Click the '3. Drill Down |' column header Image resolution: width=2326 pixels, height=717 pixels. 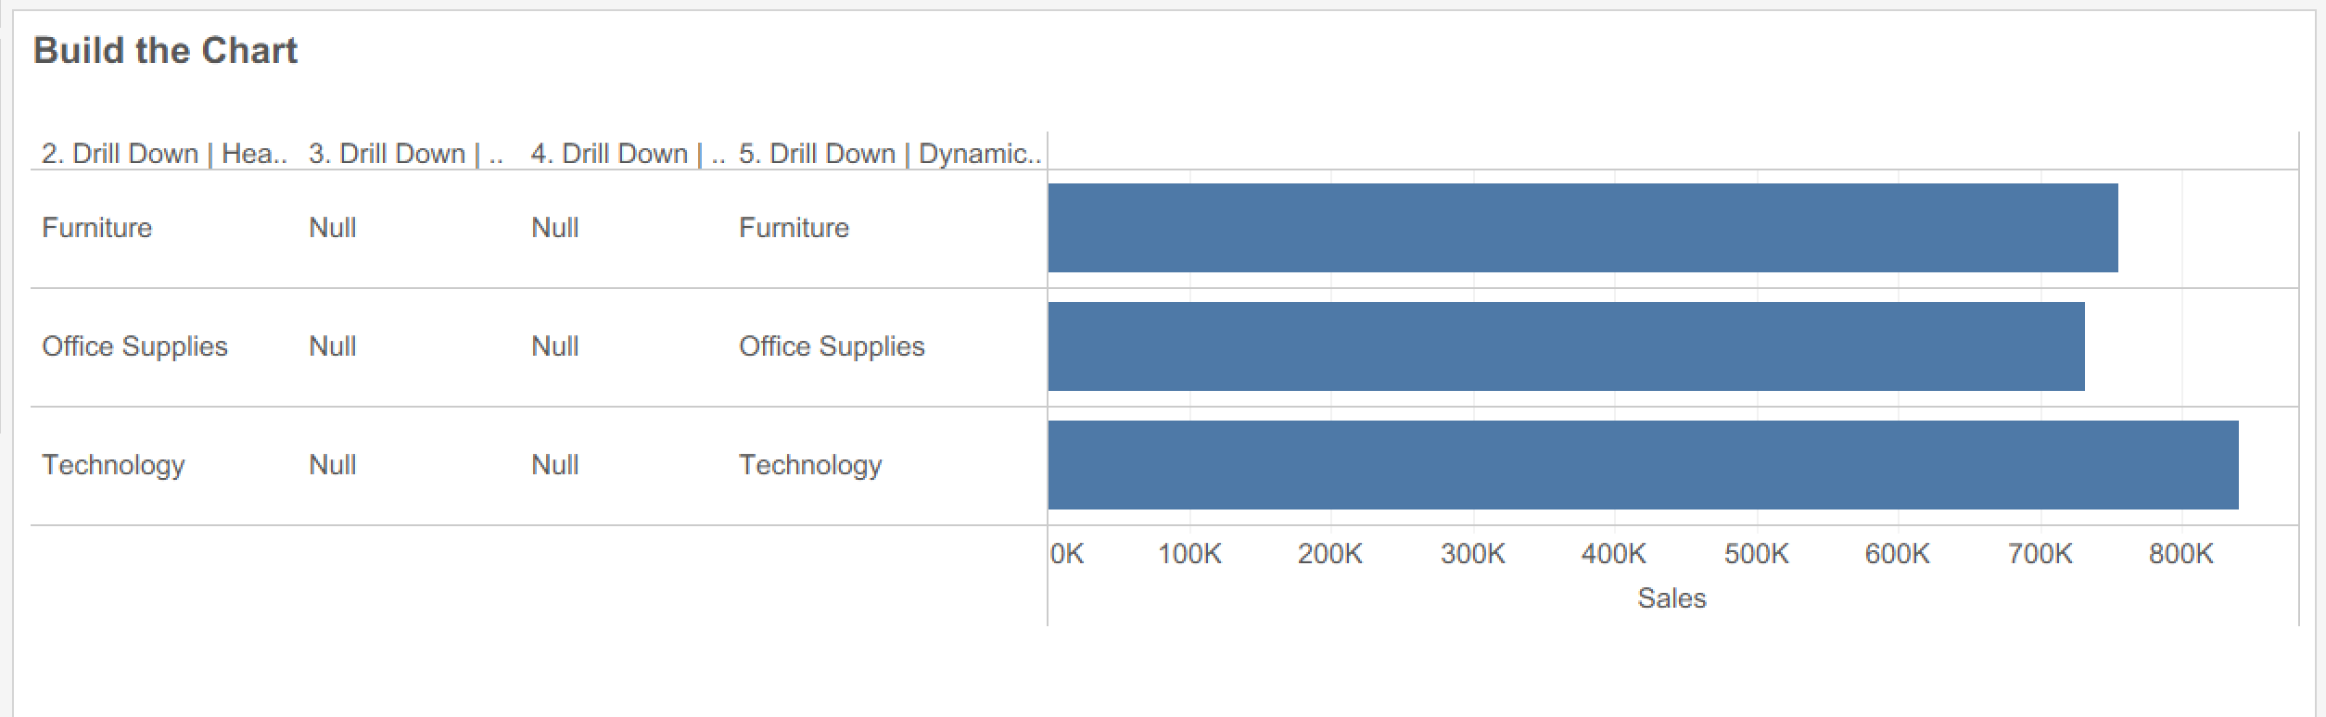(x=405, y=154)
